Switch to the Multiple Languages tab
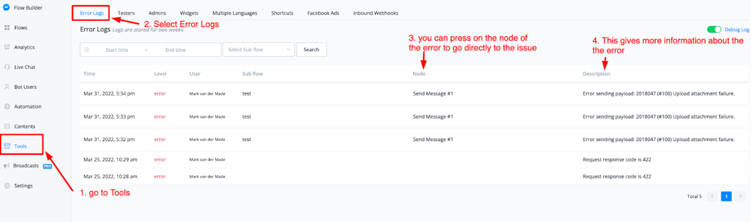Viewport: 751px width, 222px height. 234,13
